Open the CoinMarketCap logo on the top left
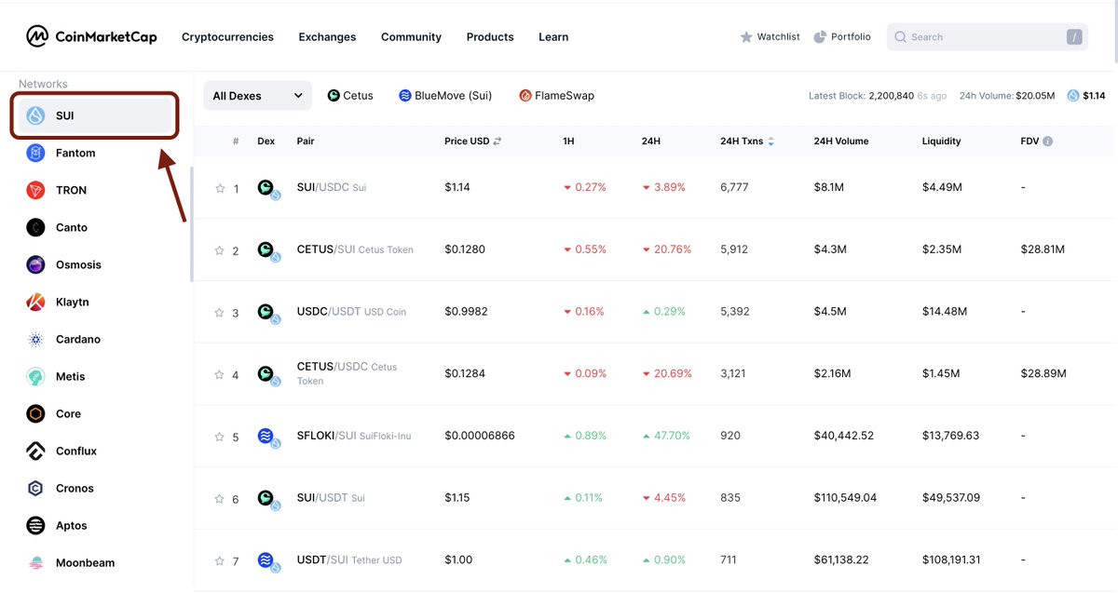1118x593 pixels. click(90, 36)
